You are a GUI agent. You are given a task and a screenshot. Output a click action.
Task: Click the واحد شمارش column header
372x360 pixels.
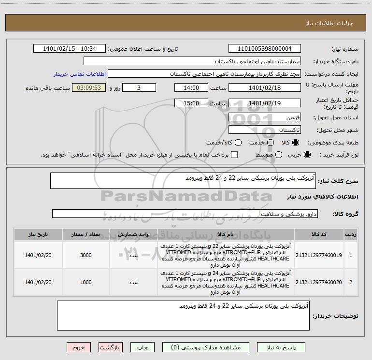133,235
